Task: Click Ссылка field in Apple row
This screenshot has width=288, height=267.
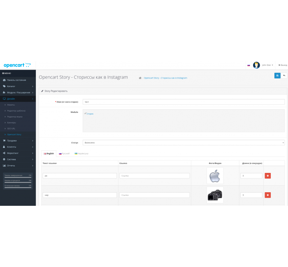Action: 154,176
